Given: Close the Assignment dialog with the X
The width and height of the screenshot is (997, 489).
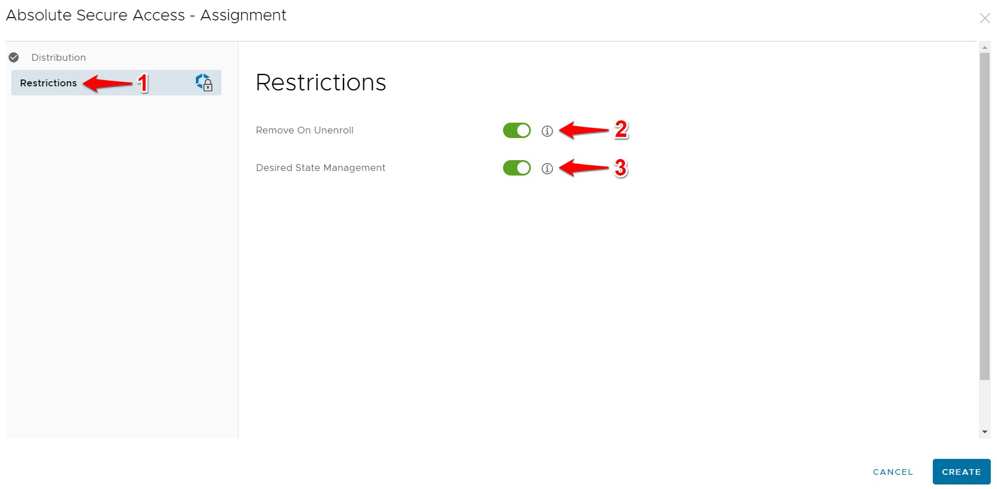Looking at the screenshot, I should coord(985,19).
